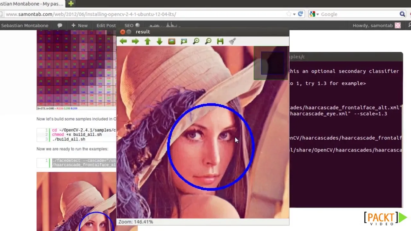Click the search magnifier icon in browser

pos(402,14)
